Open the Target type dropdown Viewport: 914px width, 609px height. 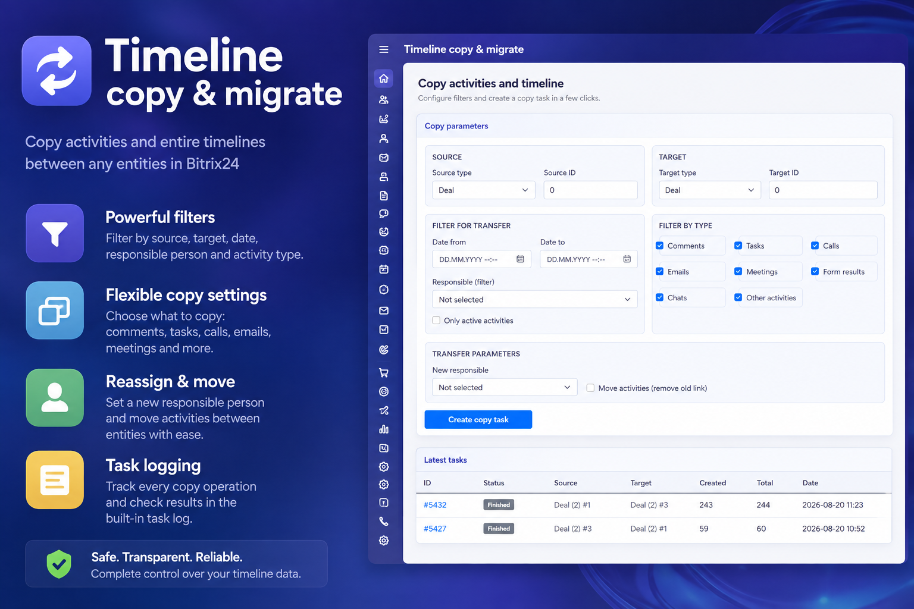click(x=709, y=190)
